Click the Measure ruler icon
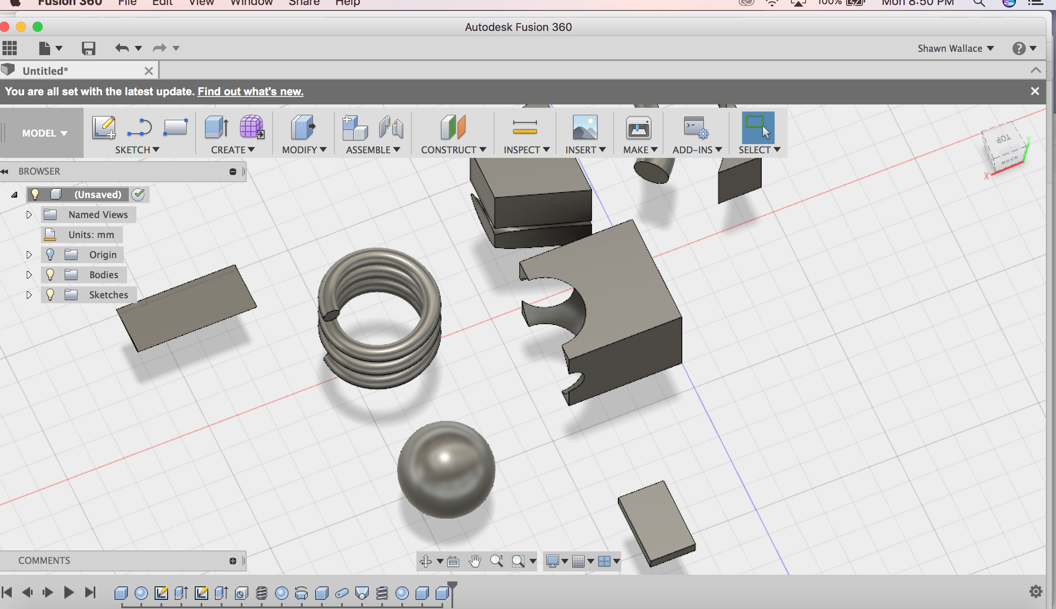 [x=524, y=127]
